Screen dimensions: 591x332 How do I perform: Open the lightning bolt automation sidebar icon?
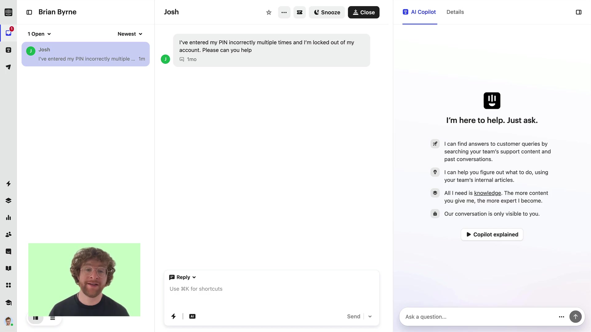[8, 184]
